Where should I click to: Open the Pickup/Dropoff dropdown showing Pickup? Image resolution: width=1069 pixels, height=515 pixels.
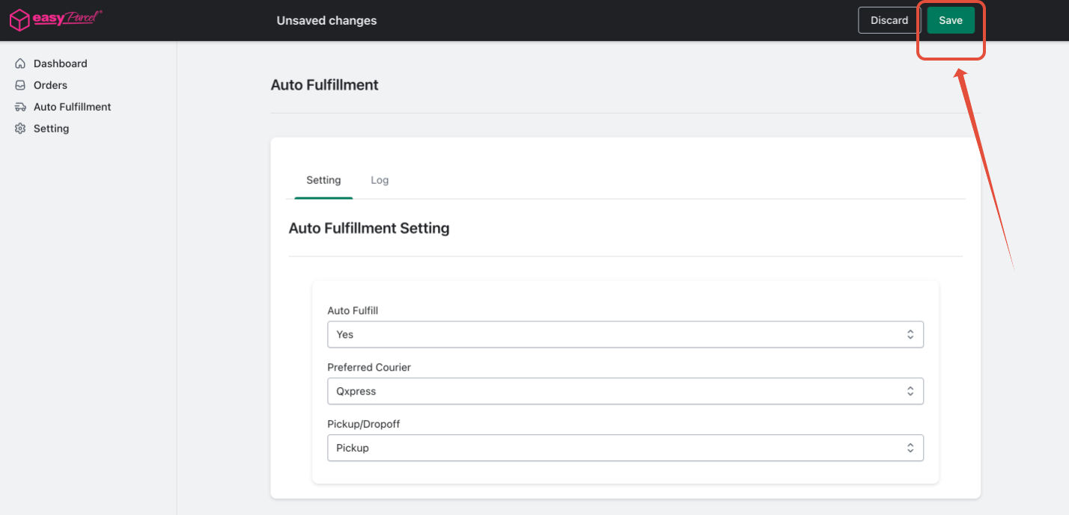(x=625, y=448)
